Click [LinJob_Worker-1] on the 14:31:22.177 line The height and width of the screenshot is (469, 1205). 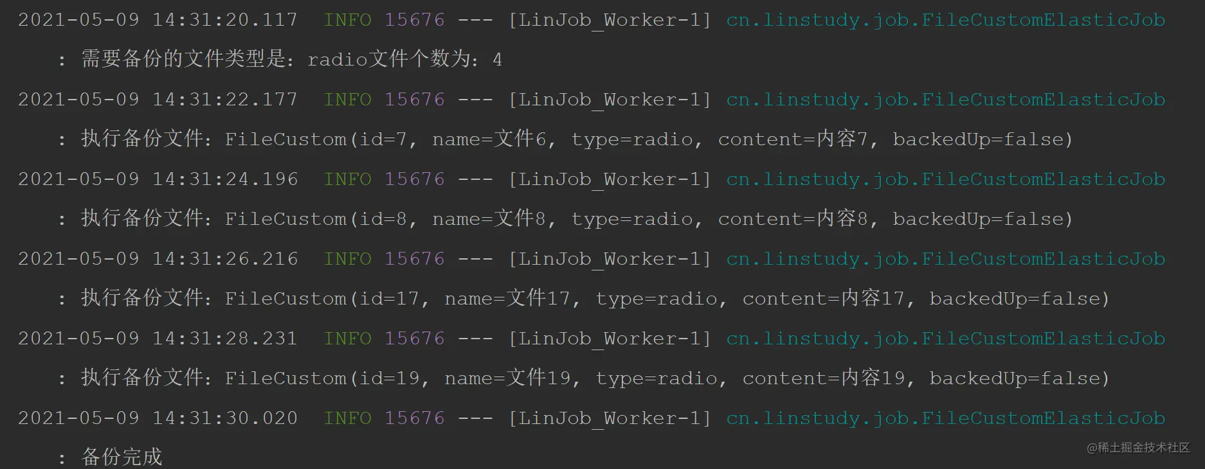pos(610,100)
